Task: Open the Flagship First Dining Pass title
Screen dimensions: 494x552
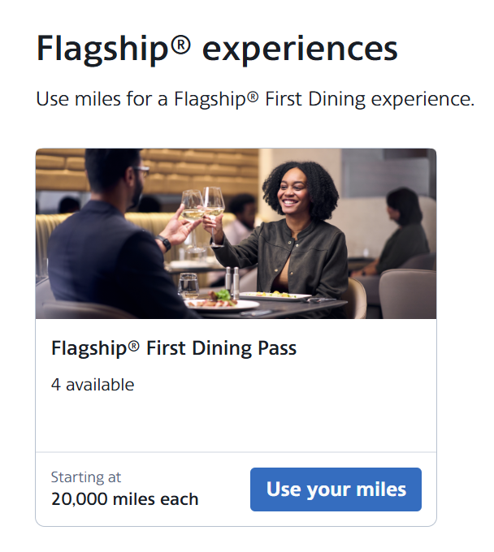Action: tap(174, 348)
